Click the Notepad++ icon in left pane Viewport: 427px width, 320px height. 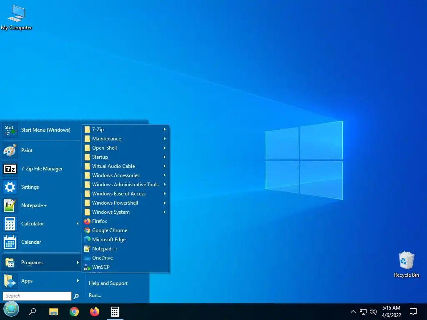point(10,205)
